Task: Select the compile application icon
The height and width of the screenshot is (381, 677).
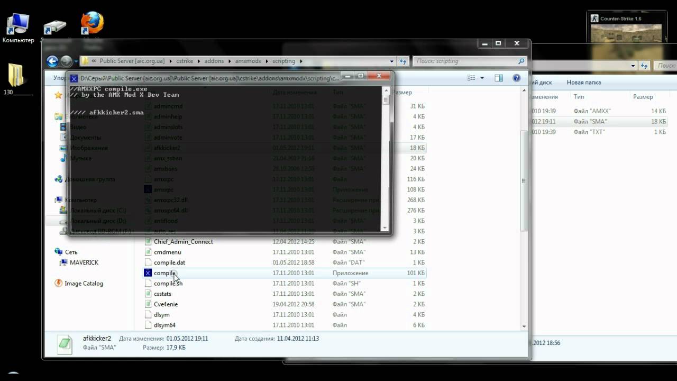Action: click(x=149, y=273)
